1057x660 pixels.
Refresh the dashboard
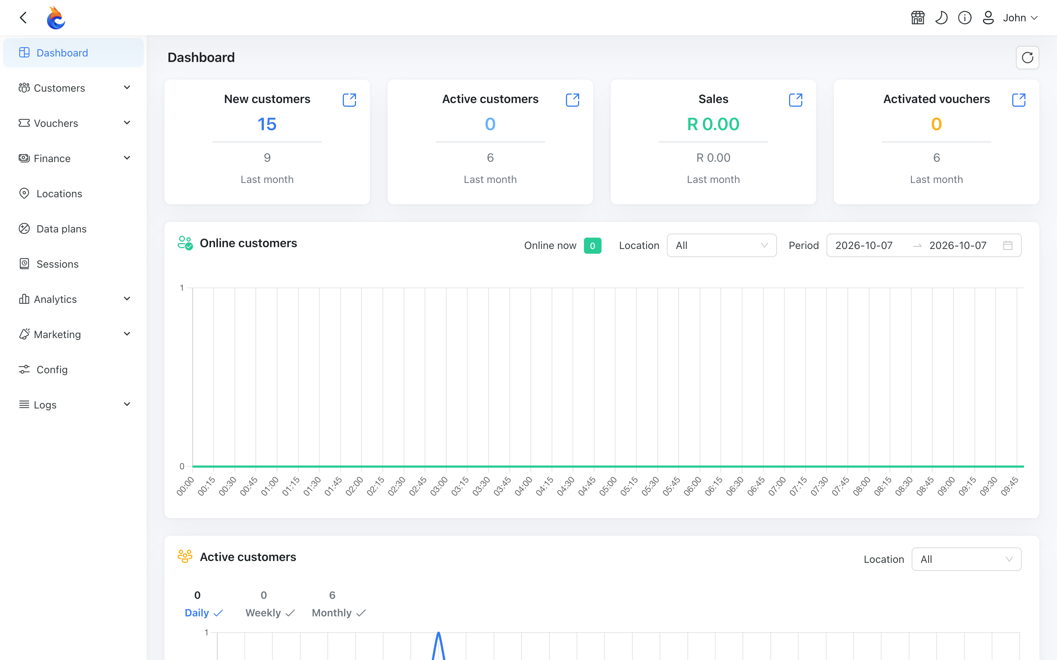point(1027,58)
